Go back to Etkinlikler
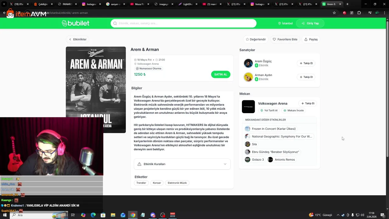The height and width of the screenshot is (219, 389). click(78, 39)
